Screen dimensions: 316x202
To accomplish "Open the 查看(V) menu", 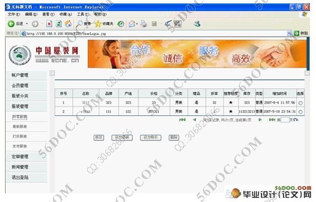I will (x=49, y=14).
